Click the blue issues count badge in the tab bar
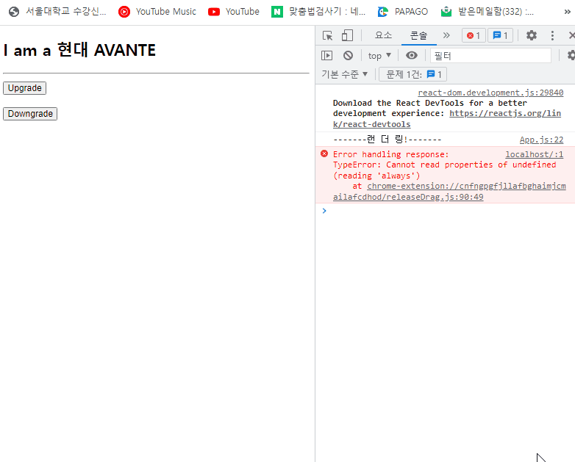 click(500, 35)
